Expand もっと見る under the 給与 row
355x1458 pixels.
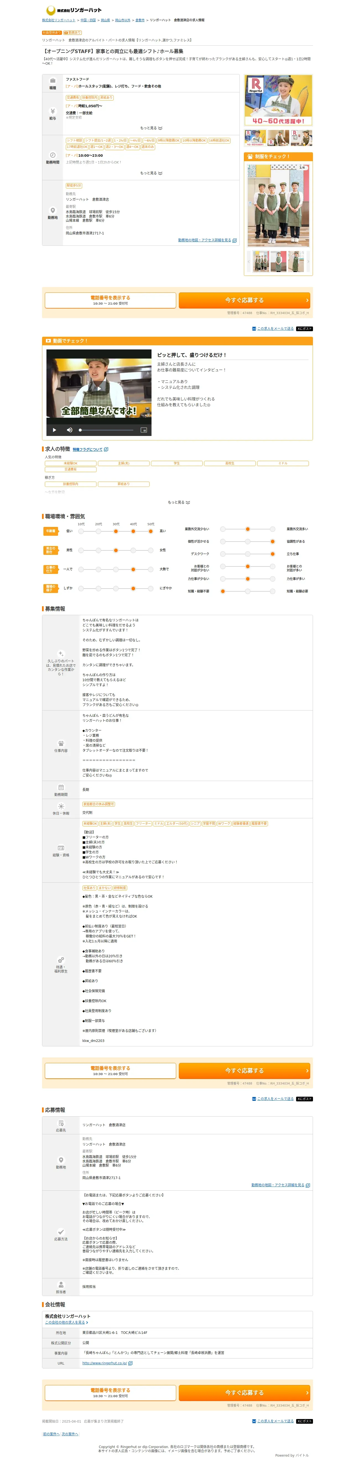tap(151, 128)
